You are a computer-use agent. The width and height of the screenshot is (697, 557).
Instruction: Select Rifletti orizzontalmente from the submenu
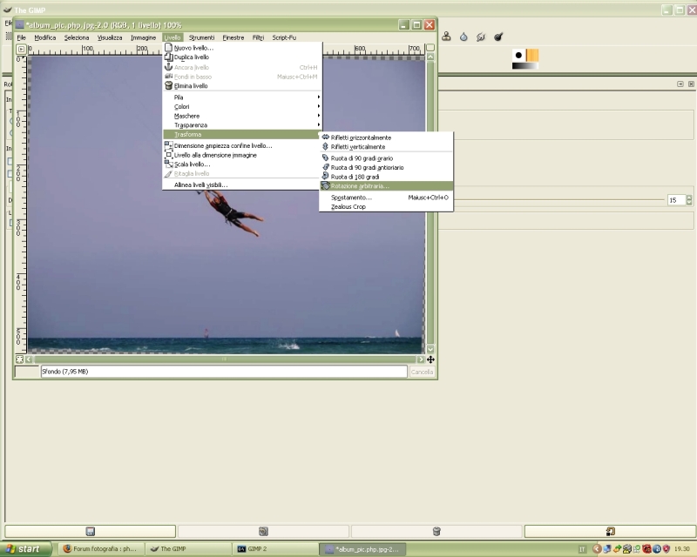click(361, 138)
